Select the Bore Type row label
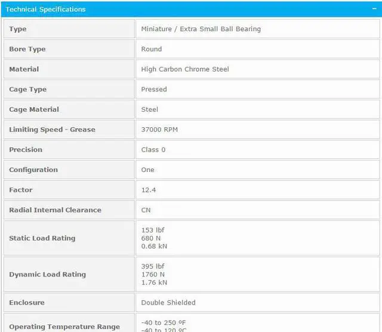The width and height of the screenshot is (382, 332). [27, 49]
